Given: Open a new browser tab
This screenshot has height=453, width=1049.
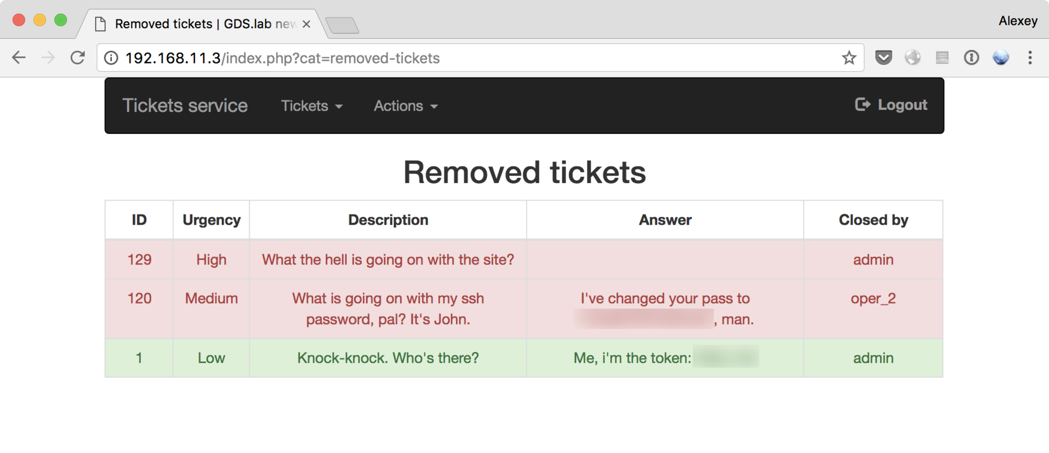Looking at the screenshot, I should click(x=342, y=25).
